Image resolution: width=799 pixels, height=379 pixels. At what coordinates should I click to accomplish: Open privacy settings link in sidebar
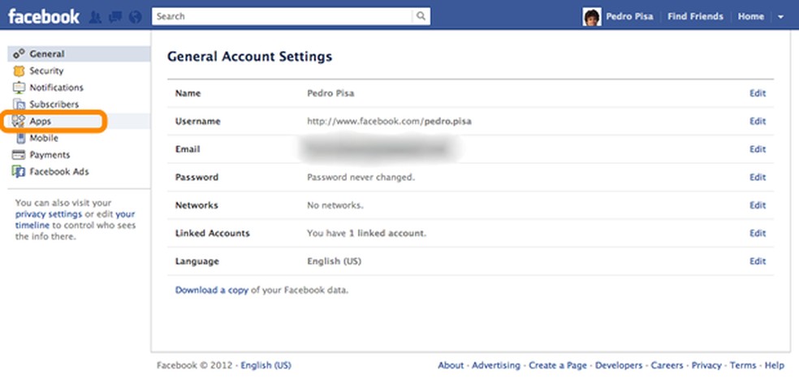pyautogui.click(x=49, y=214)
